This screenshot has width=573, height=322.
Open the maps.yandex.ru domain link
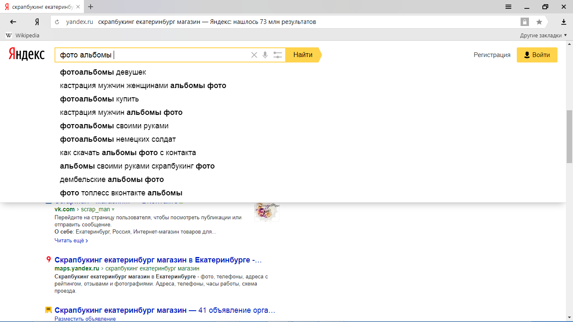click(77, 268)
